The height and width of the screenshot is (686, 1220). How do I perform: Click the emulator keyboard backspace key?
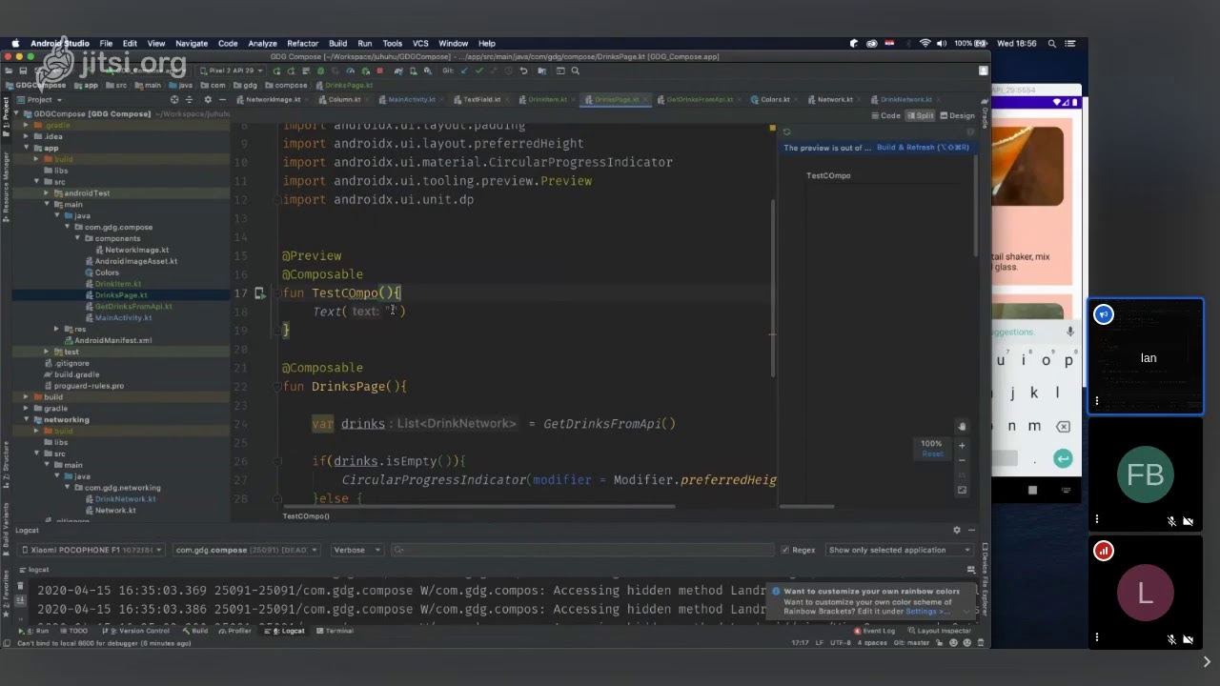click(x=1063, y=427)
